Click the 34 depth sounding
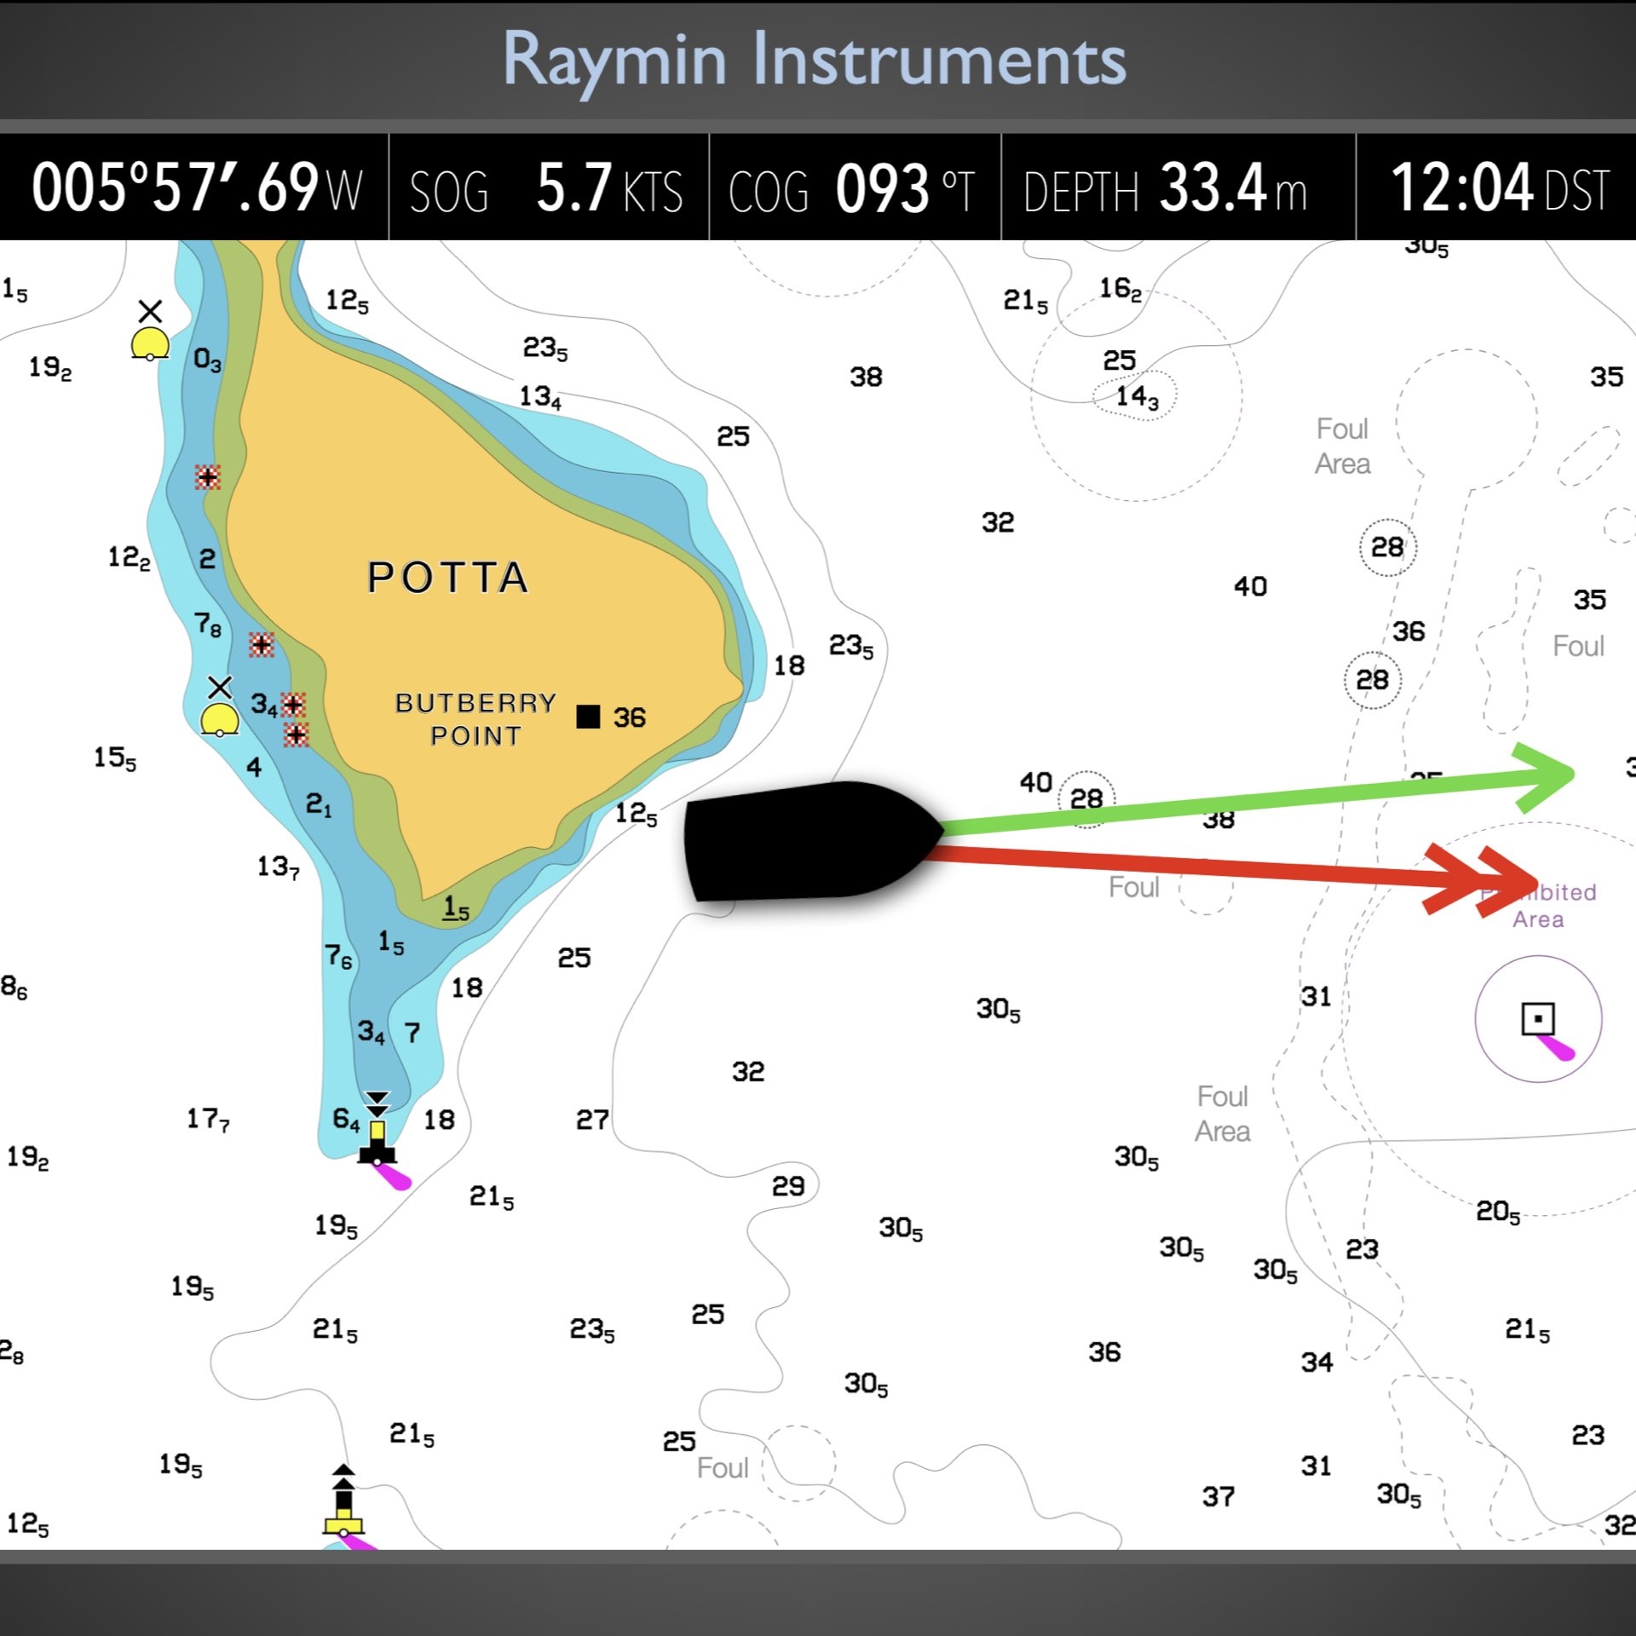Image resolution: width=1636 pixels, height=1636 pixels. [1316, 1362]
